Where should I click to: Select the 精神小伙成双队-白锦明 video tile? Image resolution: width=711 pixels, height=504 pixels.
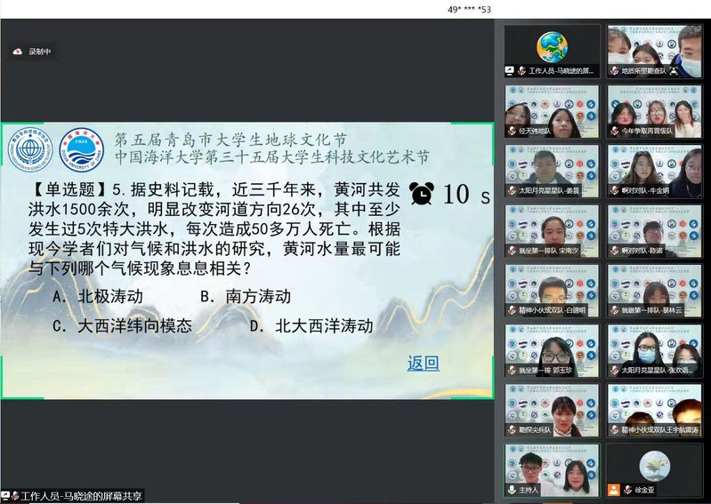[552, 290]
